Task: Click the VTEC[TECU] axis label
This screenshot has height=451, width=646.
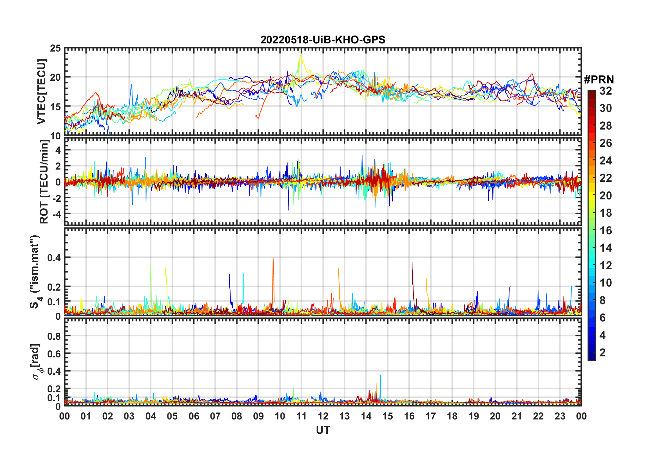Action: point(41,92)
